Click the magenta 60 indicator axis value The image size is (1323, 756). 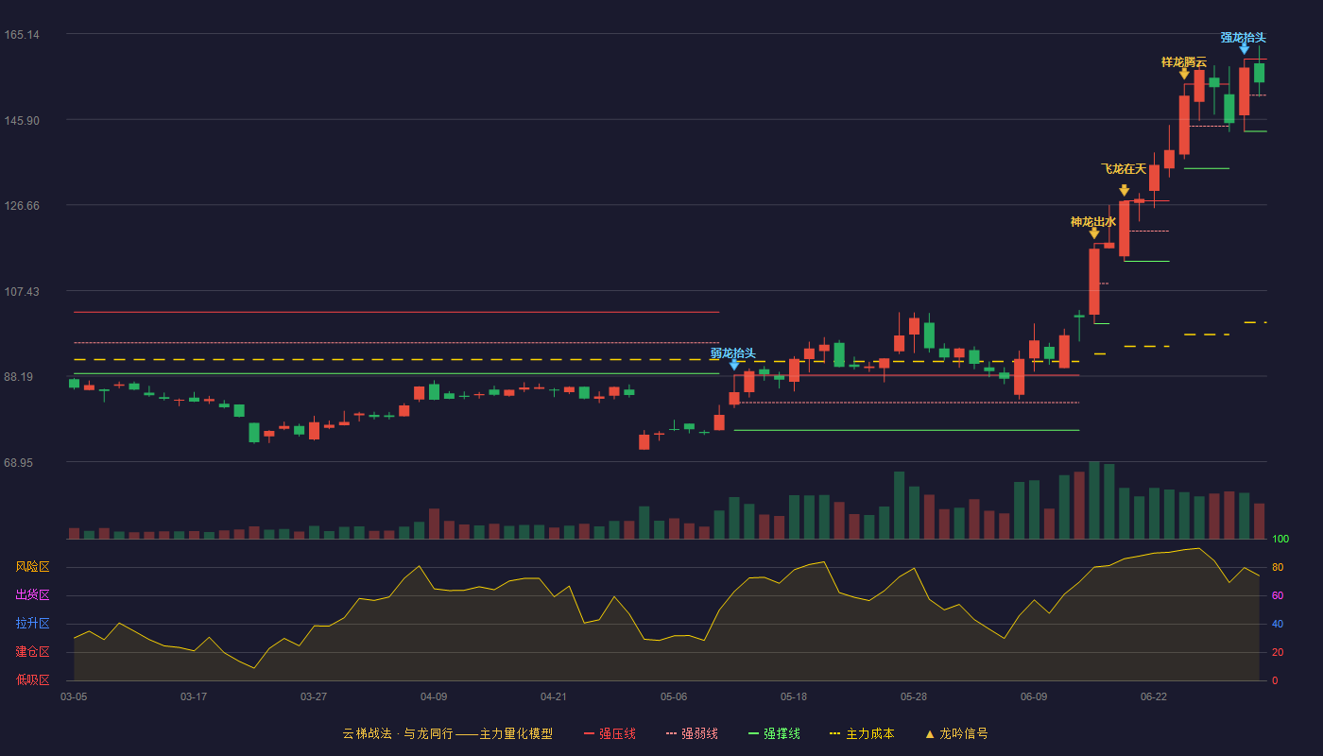tap(1277, 595)
